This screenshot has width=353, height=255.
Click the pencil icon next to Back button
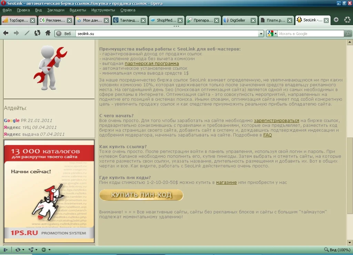coord(27,33)
